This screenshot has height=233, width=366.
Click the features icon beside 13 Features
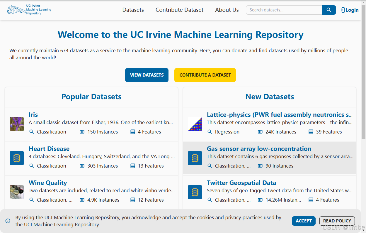[133, 166]
